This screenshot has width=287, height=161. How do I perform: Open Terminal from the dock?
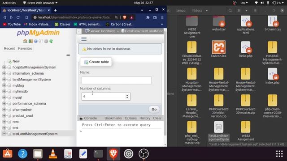98,154
